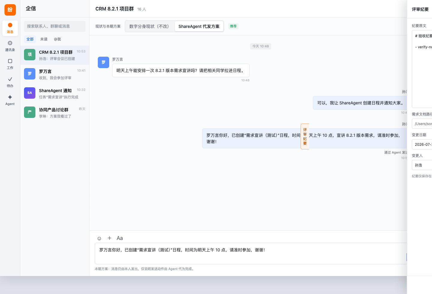
Task: Click 罗万言's message about 需求宣讲
Action: (181, 70)
